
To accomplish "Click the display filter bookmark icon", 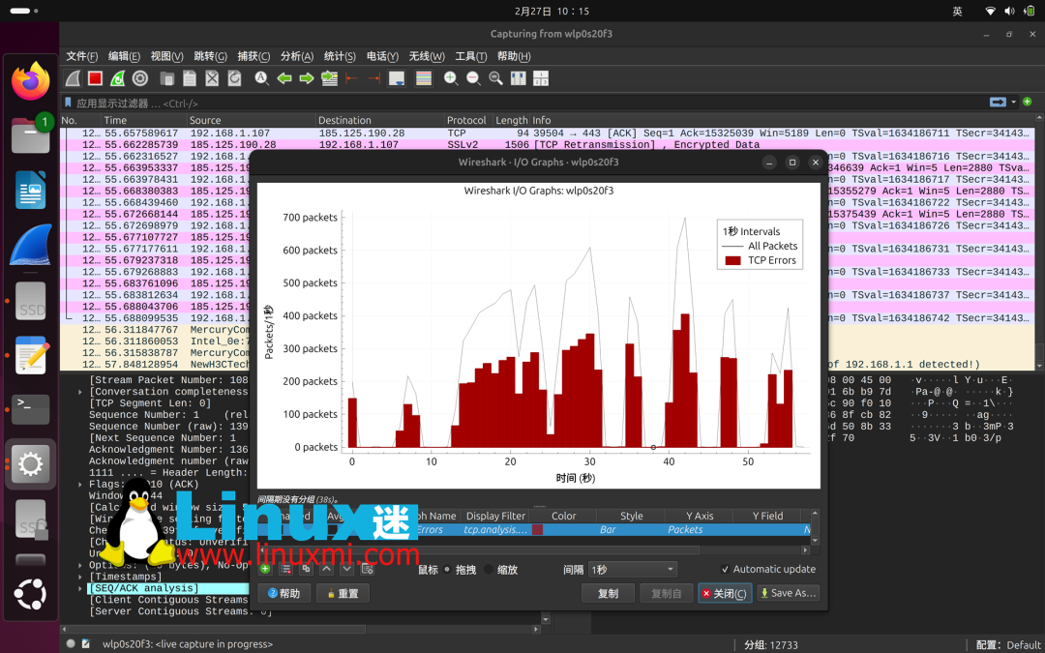I will [68, 103].
